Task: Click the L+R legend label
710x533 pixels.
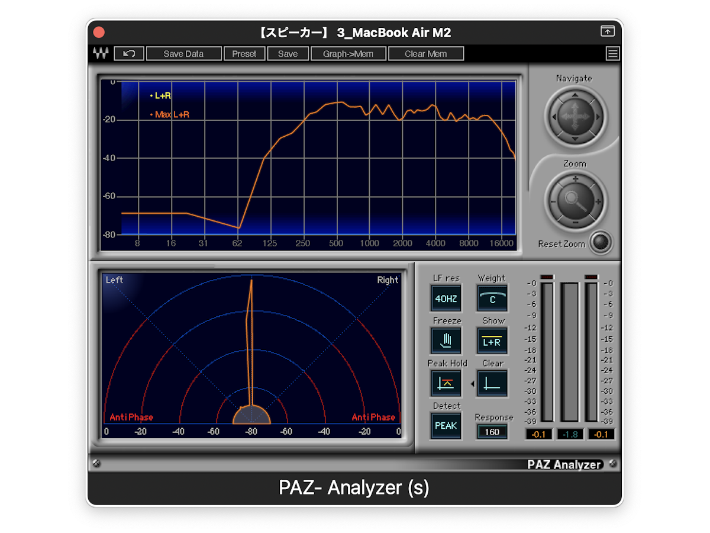Action: pos(163,95)
